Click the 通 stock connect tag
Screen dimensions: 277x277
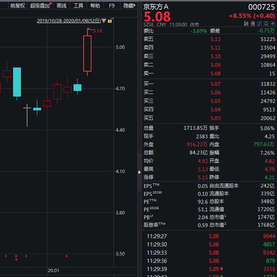pyautogui.click(x=253, y=23)
